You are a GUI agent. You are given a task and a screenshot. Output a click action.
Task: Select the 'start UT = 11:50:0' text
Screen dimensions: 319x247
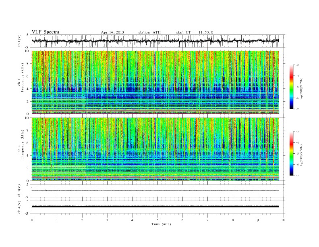(x=195, y=32)
